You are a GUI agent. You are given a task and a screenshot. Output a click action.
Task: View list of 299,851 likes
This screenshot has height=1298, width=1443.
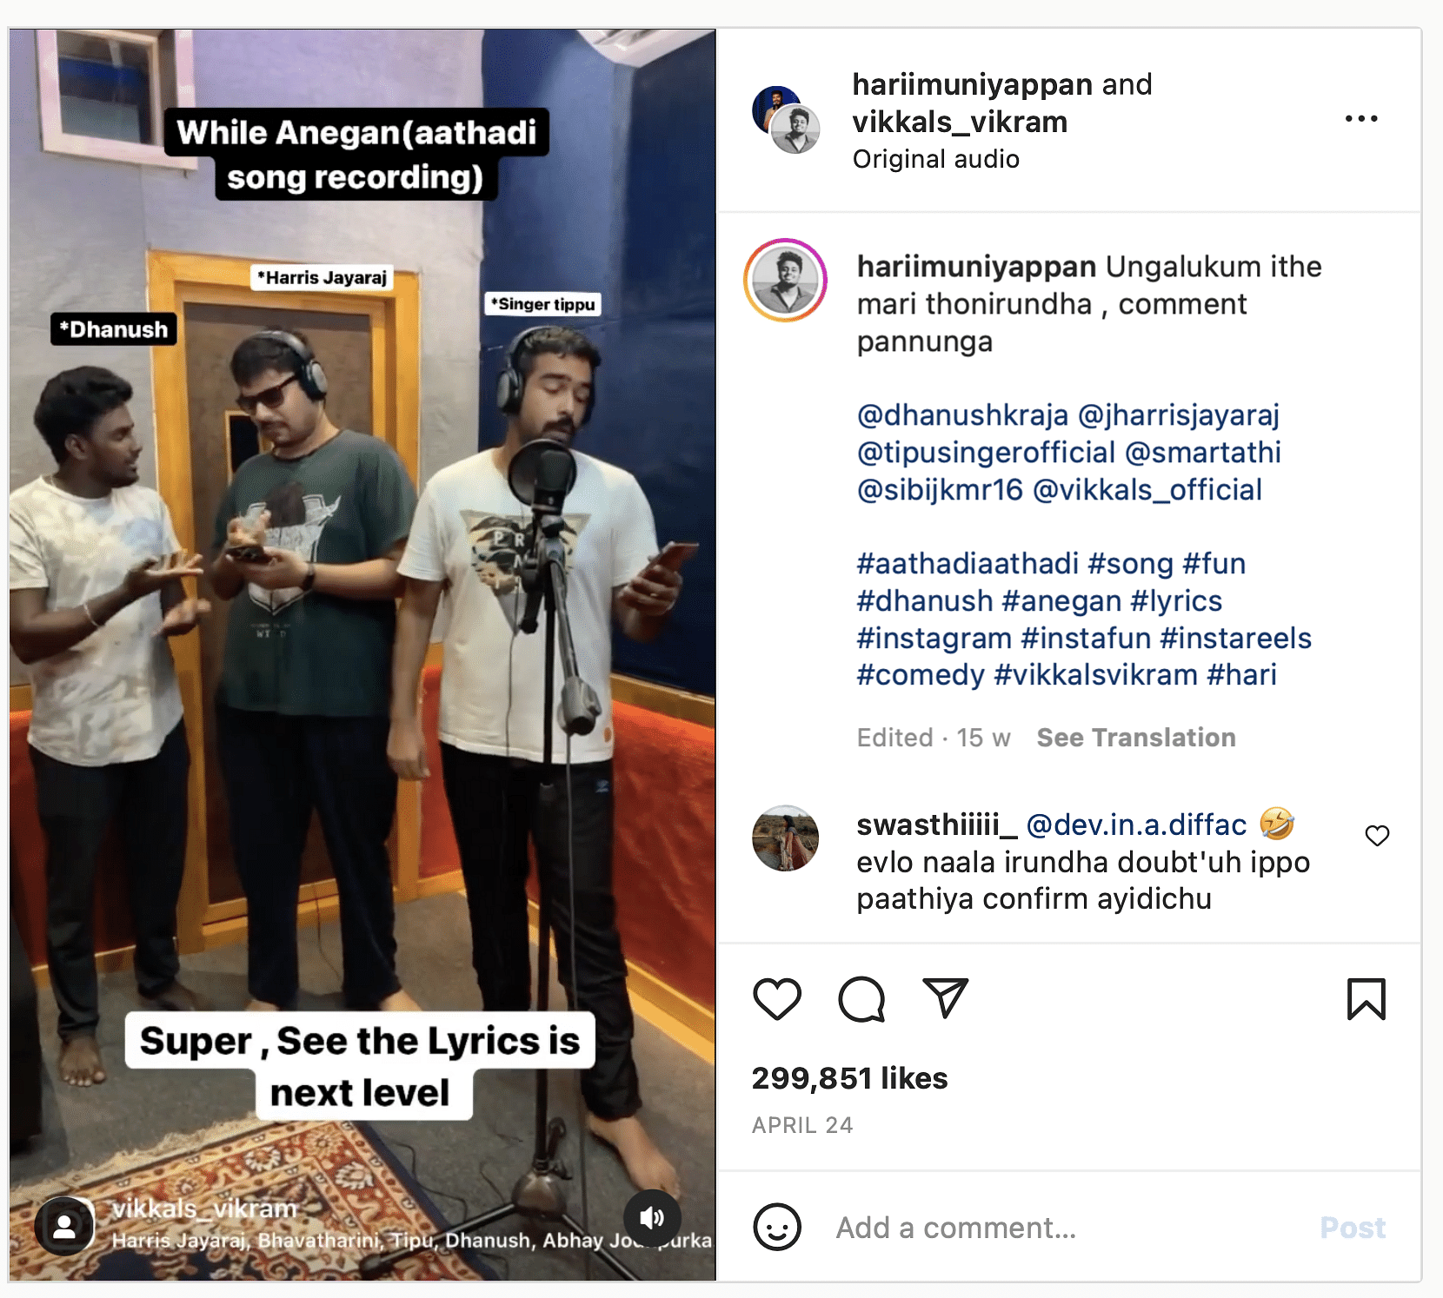point(849,1078)
